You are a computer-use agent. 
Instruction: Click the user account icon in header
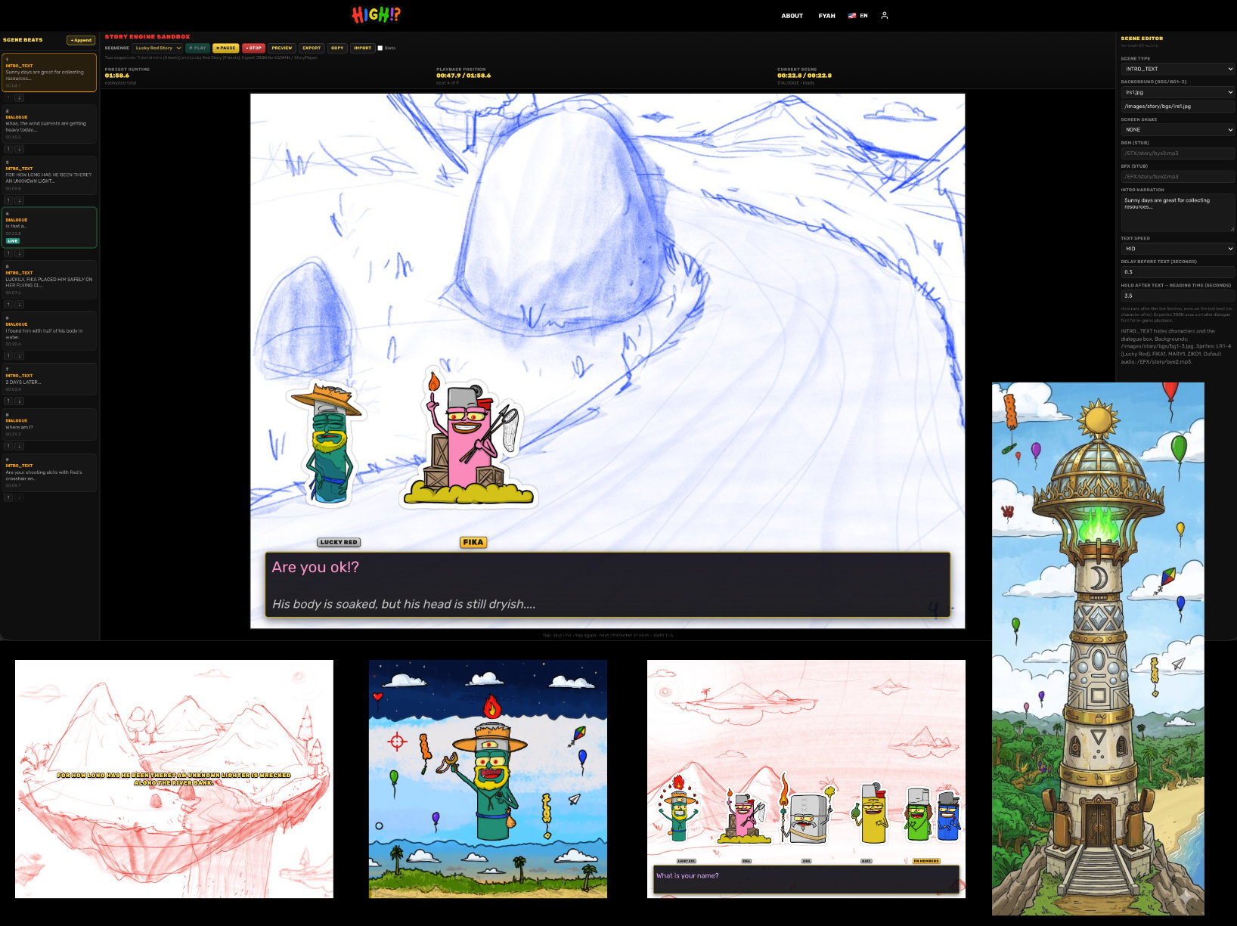click(885, 15)
